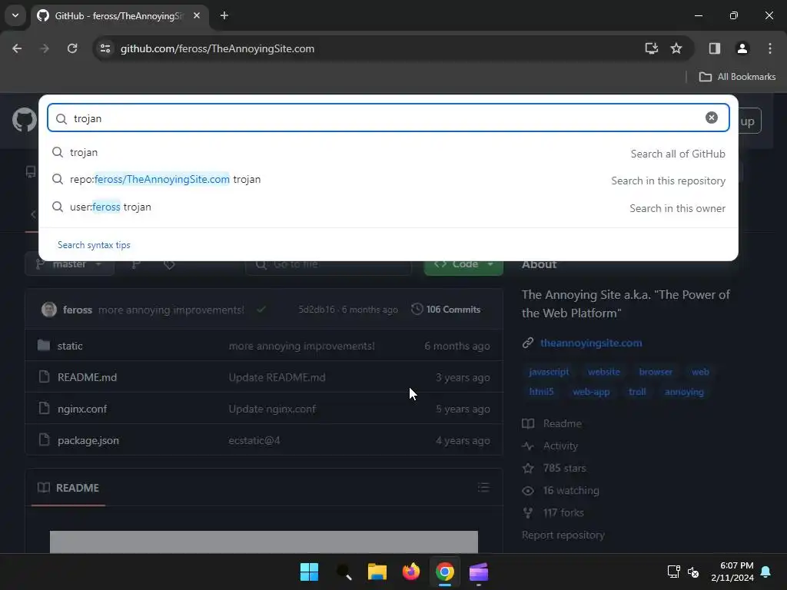The image size is (787, 590).
Task: Open 'Update nginx.conf' commit message
Action: pos(272,409)
